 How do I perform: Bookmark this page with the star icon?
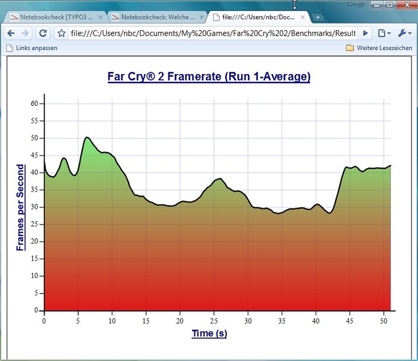(61, 33)
